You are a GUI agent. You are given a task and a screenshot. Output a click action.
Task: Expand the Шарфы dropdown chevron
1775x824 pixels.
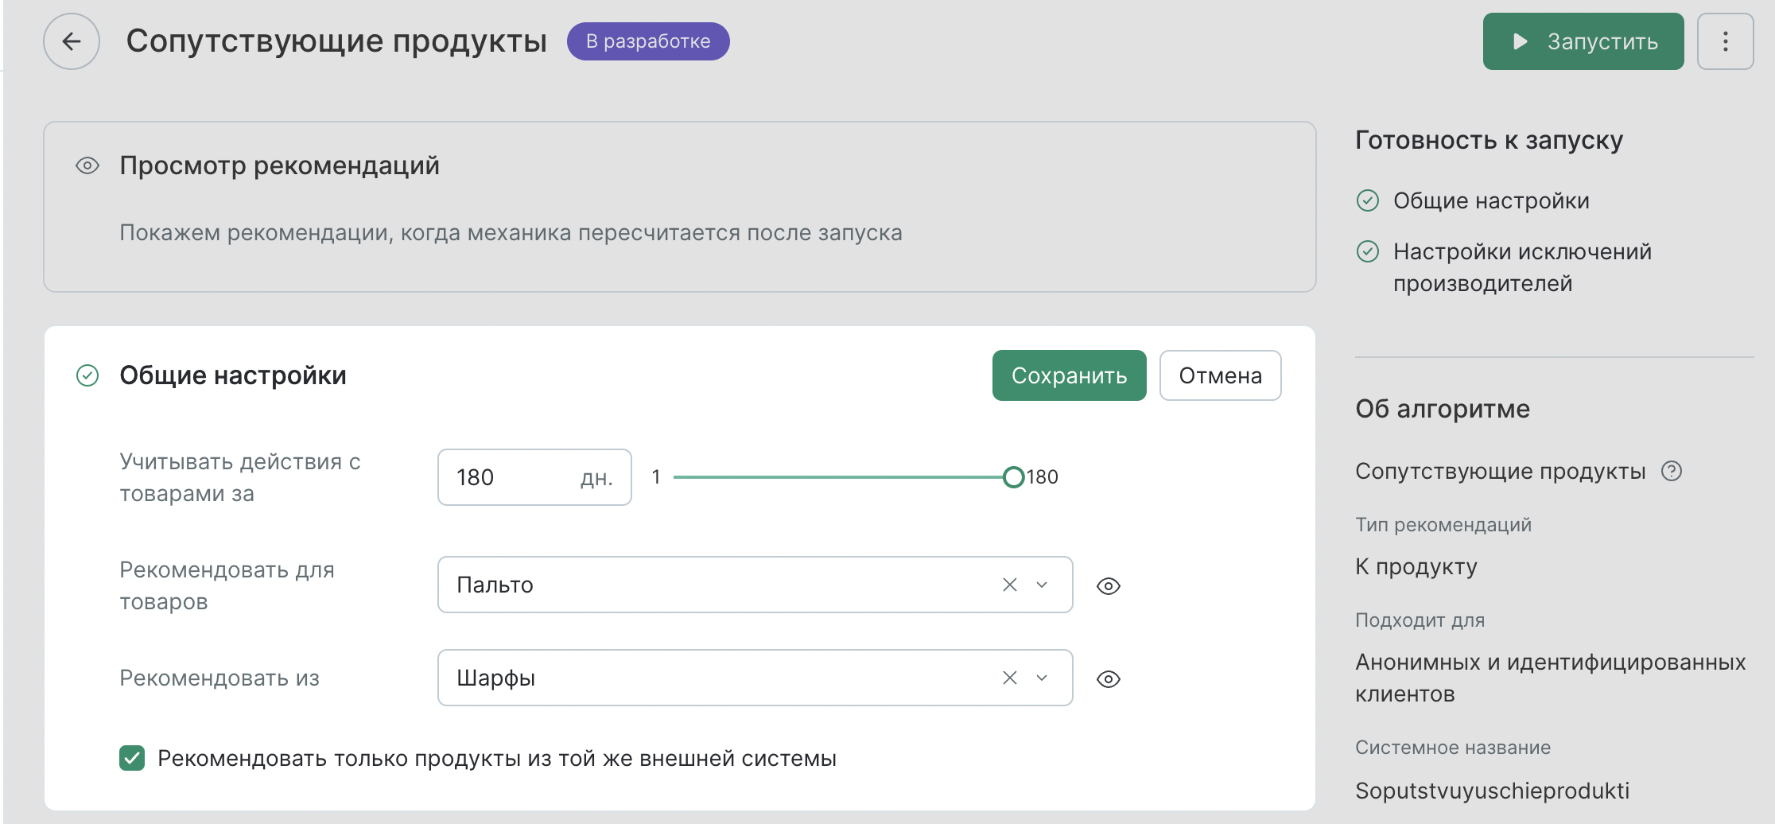point(1042,678)
